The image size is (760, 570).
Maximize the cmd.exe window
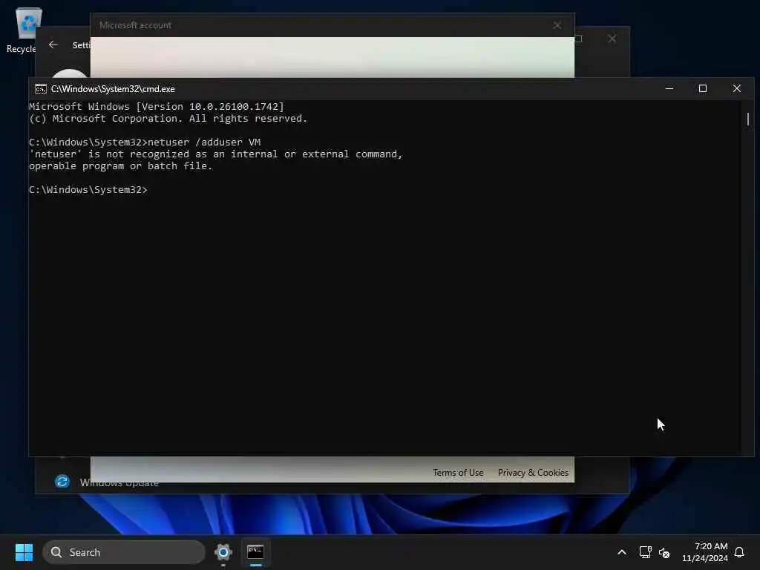(x=702, y=88)
